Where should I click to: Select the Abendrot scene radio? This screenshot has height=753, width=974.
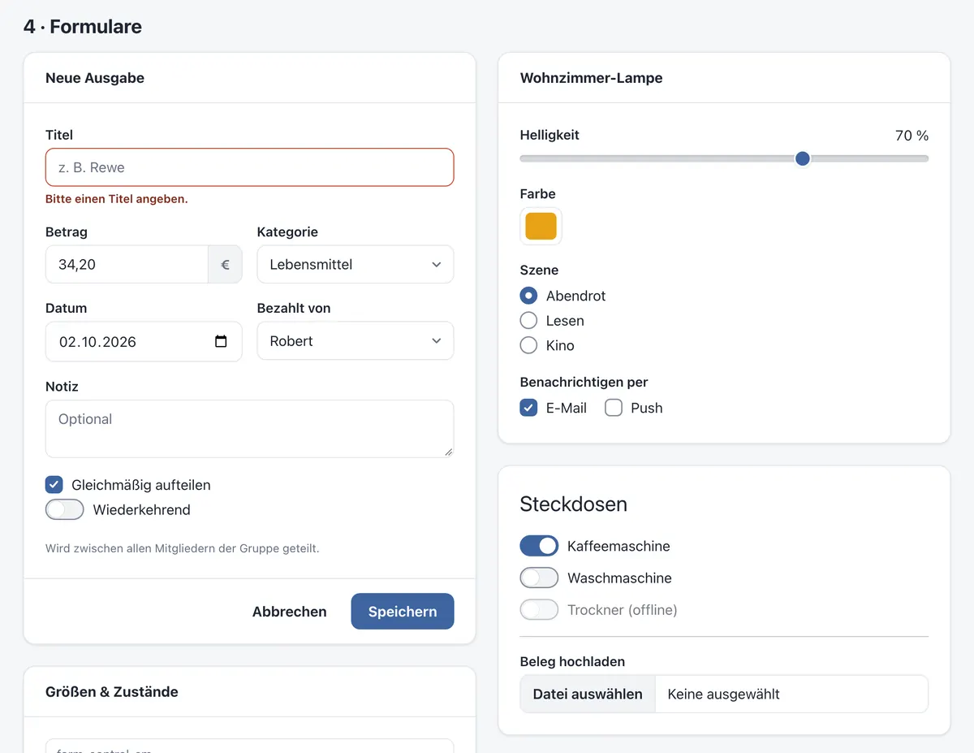[528, 296]
